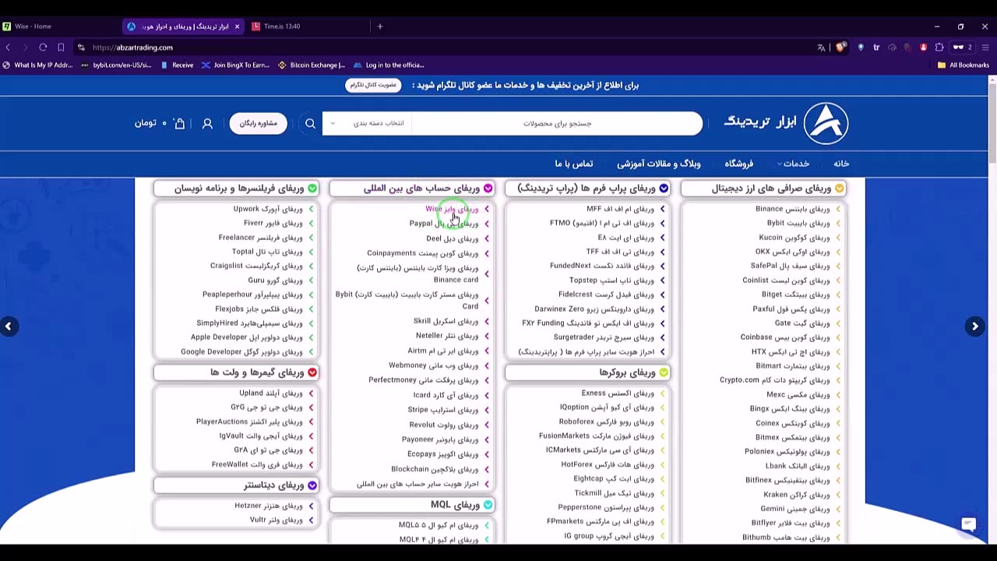
Task: Open the browser main menu icon
Action: point(985,48)
